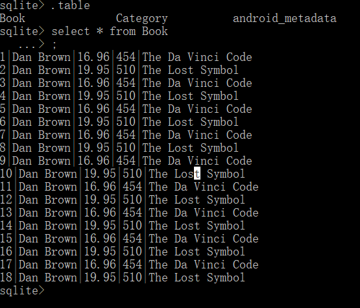The height and width of the screenshot is (308, 360).
Task: Select the 'Book' table name in output
Action: click(x=12, y=18)
